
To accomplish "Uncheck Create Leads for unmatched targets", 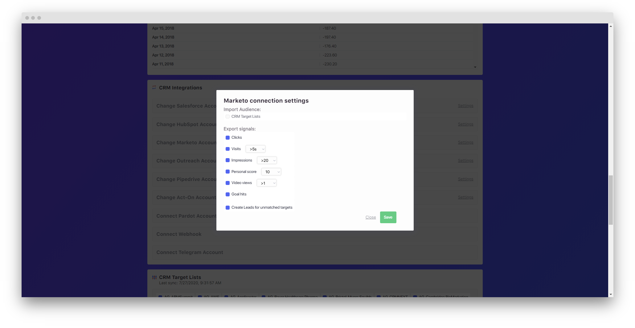I will (227, 207).
